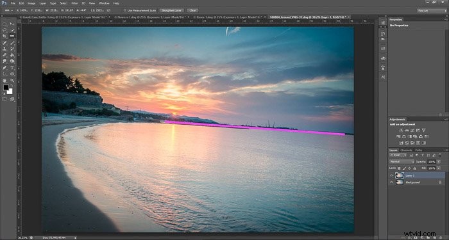
Task: Hide Layer 1 with eye icon
Action: pos(391,175)
